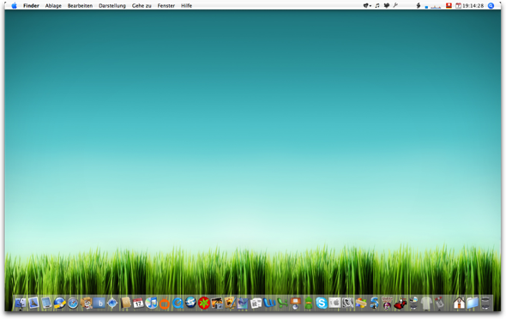This screenshot has width=506, height=319.
Task: Open iCal calendar showing 17
Action: pos(138,303)
